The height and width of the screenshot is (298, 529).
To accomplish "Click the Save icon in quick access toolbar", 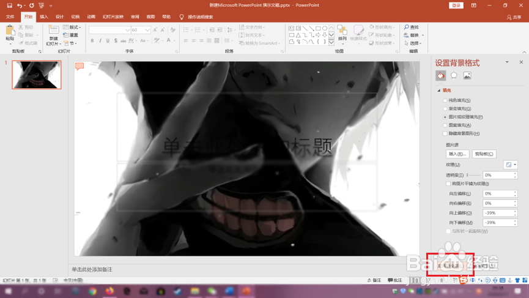I will pos(9,6).
